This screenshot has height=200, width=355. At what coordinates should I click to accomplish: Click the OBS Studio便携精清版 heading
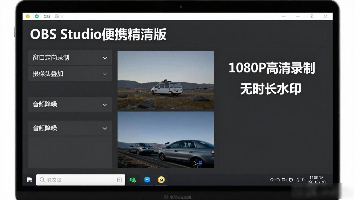point(98,35)
